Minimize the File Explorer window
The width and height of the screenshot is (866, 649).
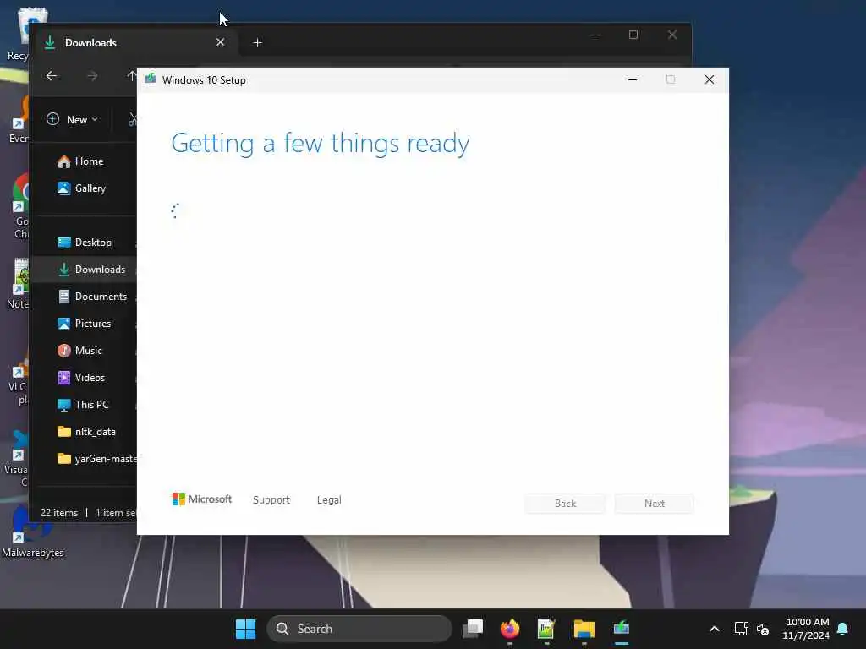[x=595, y=35]
